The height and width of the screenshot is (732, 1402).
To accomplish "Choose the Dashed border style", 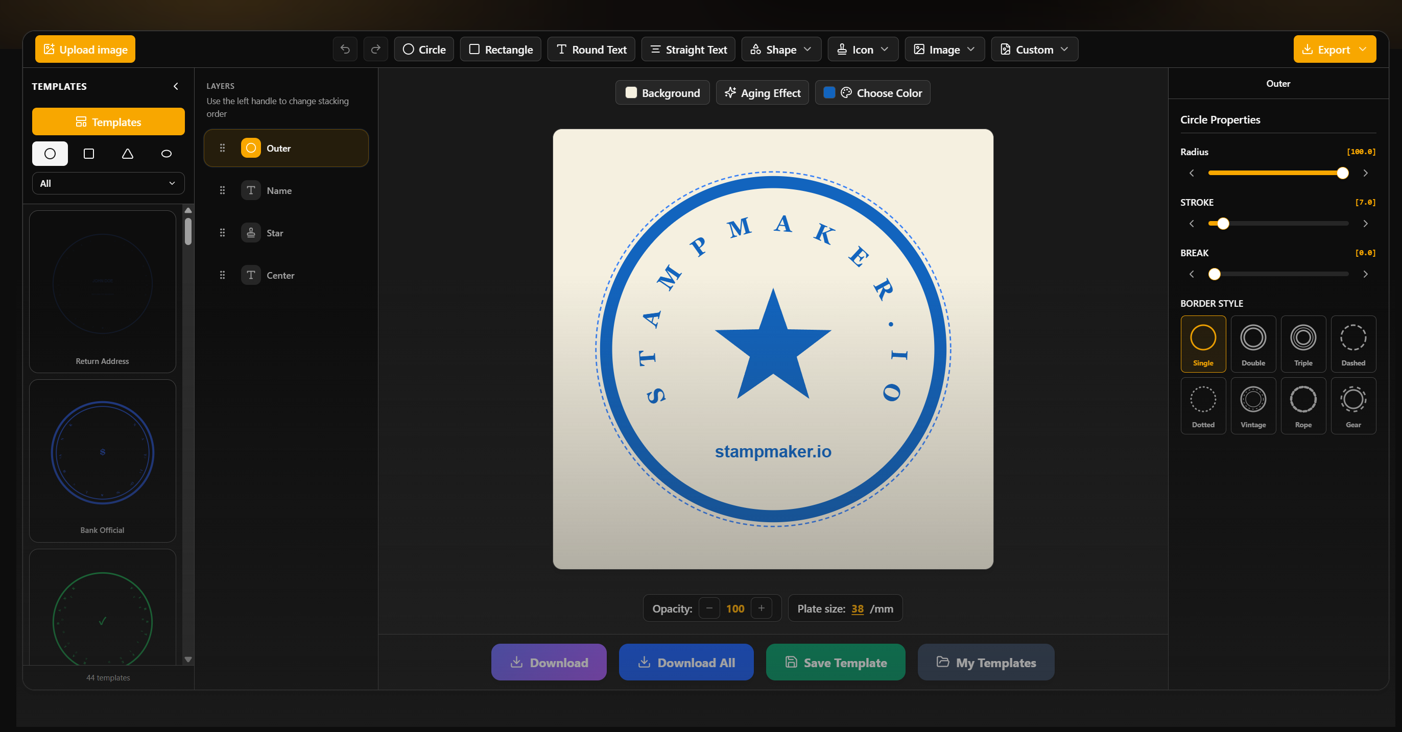I will point(1353,344).
